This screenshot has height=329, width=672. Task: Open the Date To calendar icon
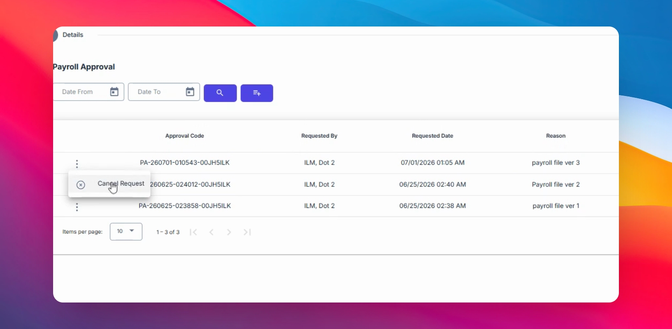pos(190,92)
